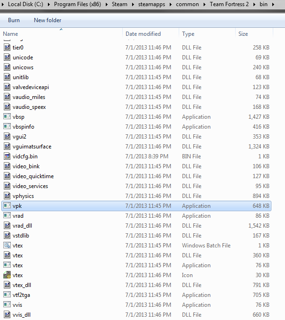
Task: Expand arrow after common breadcrumb
Action: pos(204,4)
